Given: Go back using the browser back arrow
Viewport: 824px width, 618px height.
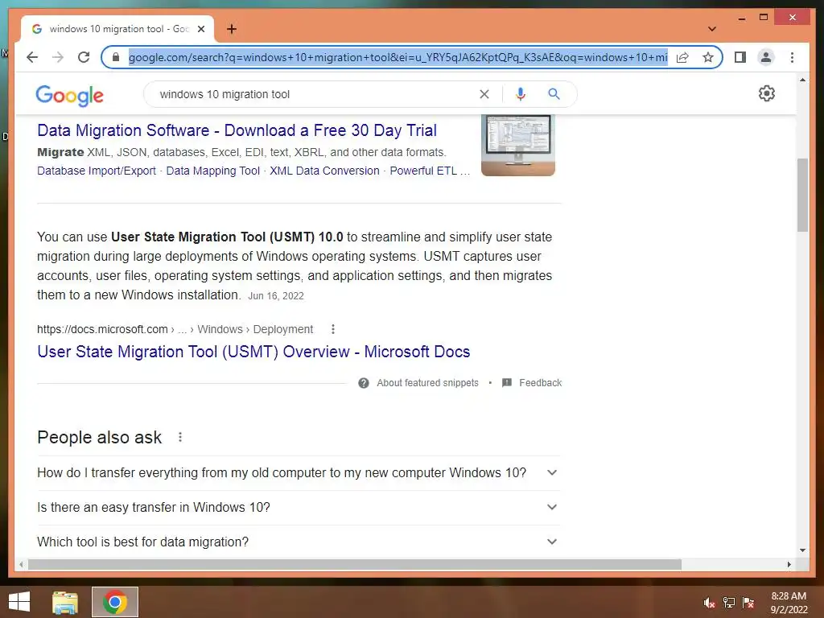Looking at the screenshot, I should click(32, 57).
